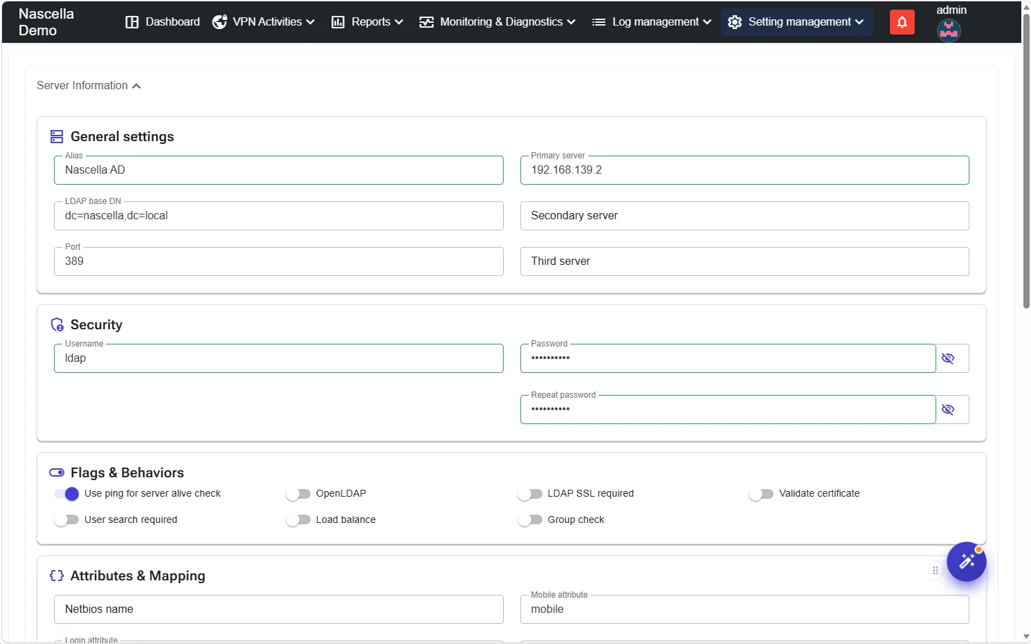Select the LDAP base DN field
The image size is (1031, 644).
[279, 216]
